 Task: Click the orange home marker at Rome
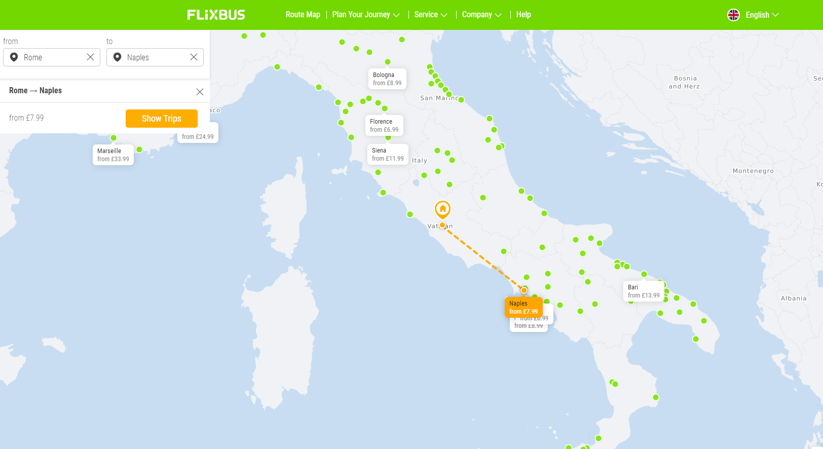coord(442,209)
